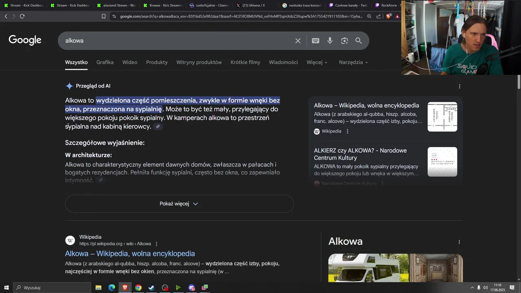Reload the page

coord(22,16)
